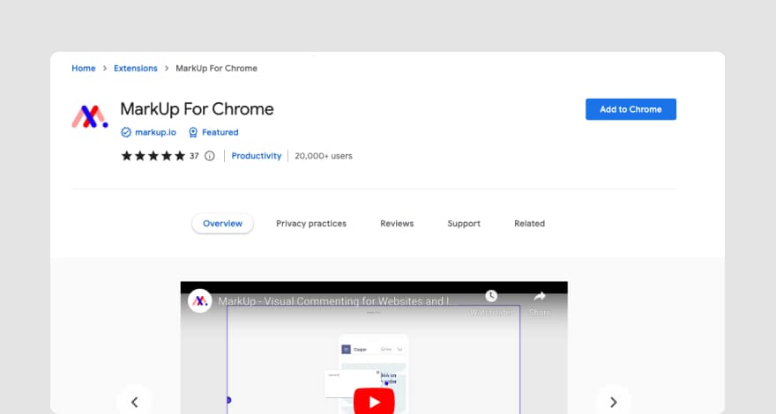Open the Related tab
776x414 pixels.
click(x=530, y=224)
